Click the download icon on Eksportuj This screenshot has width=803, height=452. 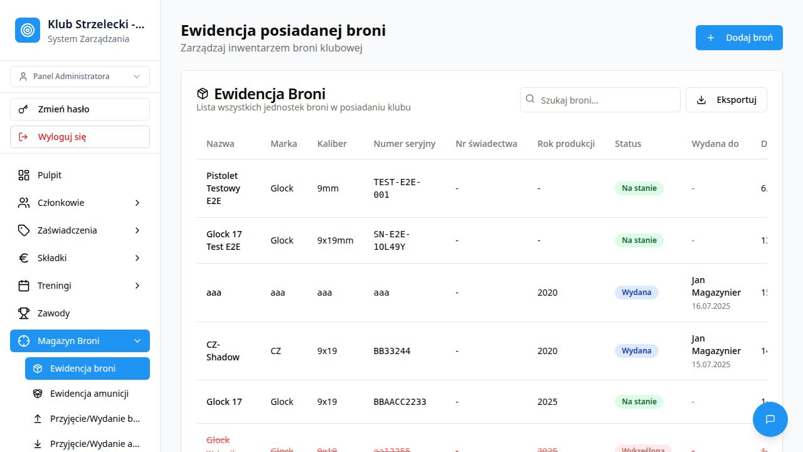click(x=701, y=100)
